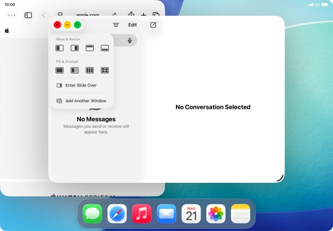Arrange windows in three columns
Image resolution: width=333 pixels, height=231 pixels.
90,70
